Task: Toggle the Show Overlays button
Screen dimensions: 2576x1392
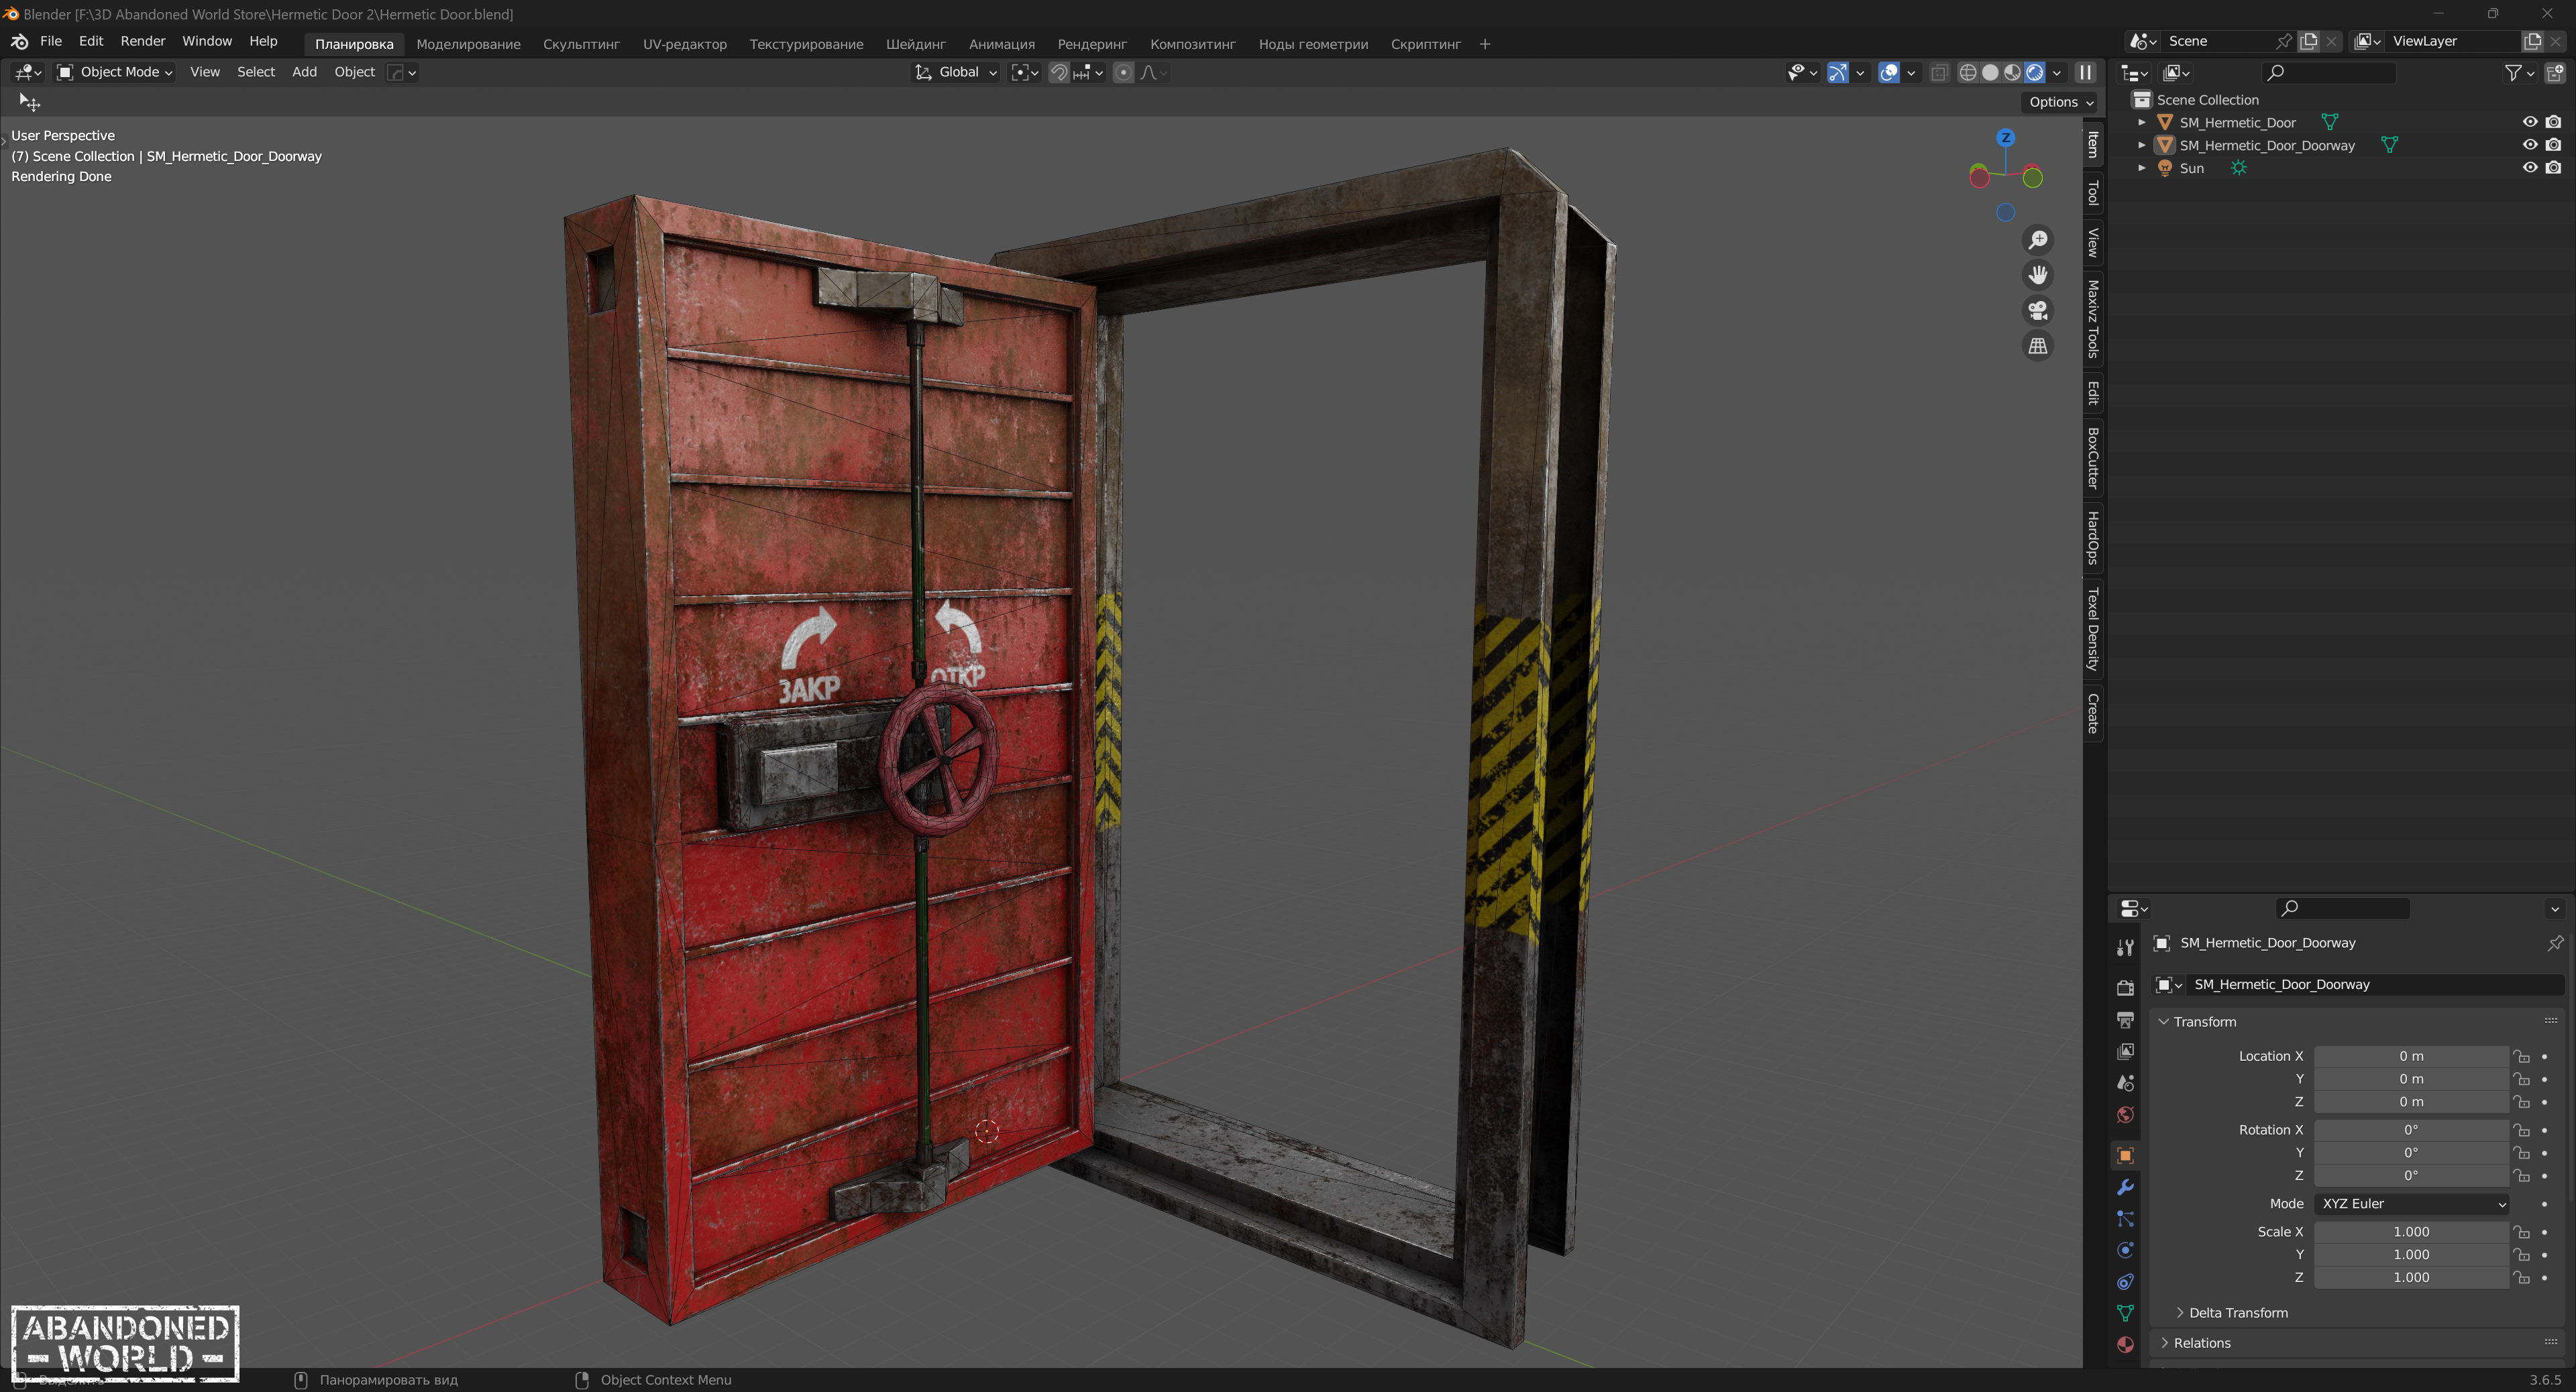Action: [1888, 72]
